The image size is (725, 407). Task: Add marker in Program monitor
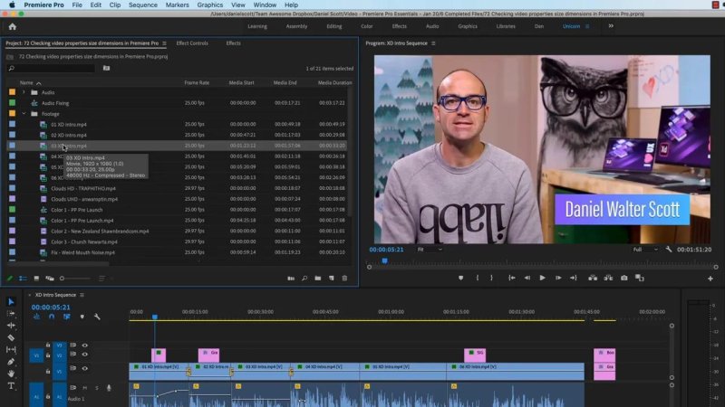click(460, 278)
